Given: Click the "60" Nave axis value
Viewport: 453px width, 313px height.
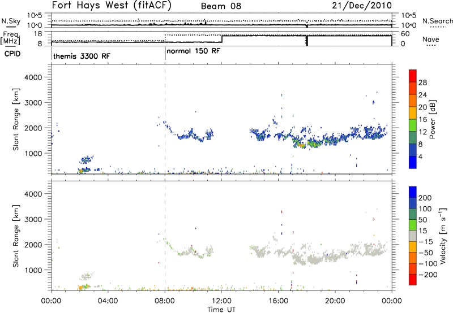Looking at the screenshot, I should coord(405,34).
